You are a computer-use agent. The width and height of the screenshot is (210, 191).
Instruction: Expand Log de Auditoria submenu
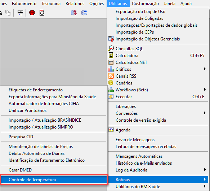pyautogui.click(x=158, y=170)
